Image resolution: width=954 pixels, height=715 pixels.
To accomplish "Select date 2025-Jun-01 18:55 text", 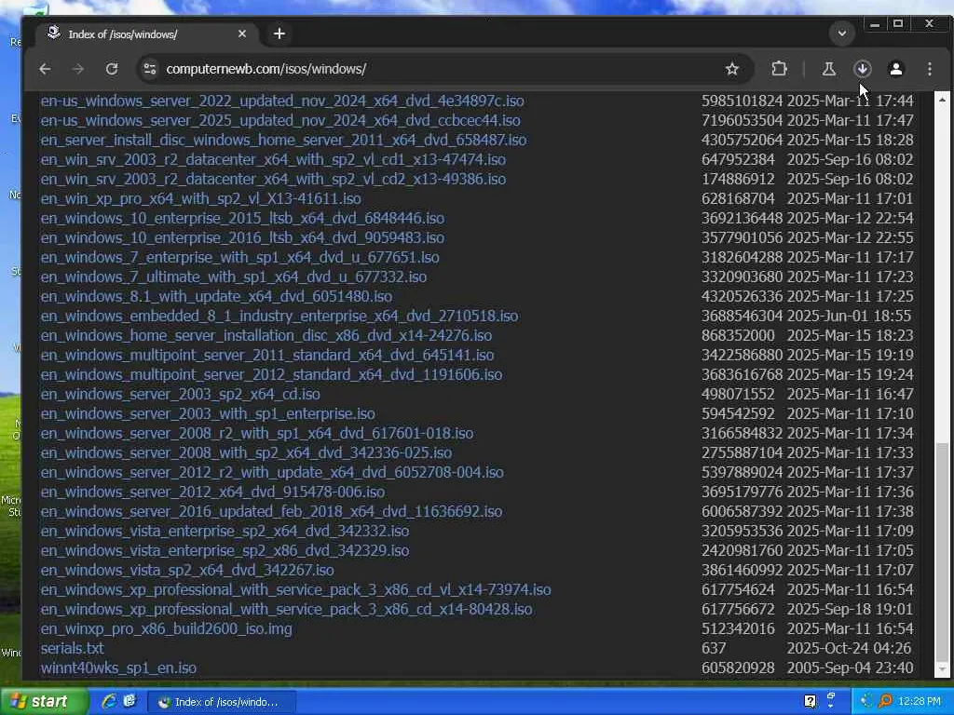I will pos(850,316).
